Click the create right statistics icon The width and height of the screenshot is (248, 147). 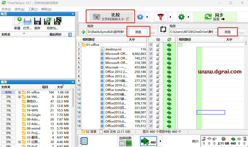233,139
